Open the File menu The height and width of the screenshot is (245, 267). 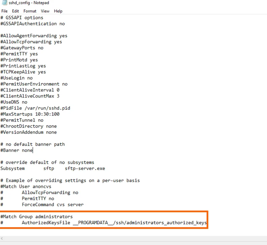pos(4,11)
